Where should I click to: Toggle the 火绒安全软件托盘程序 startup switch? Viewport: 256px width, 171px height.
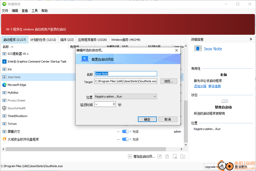(125, 139)
